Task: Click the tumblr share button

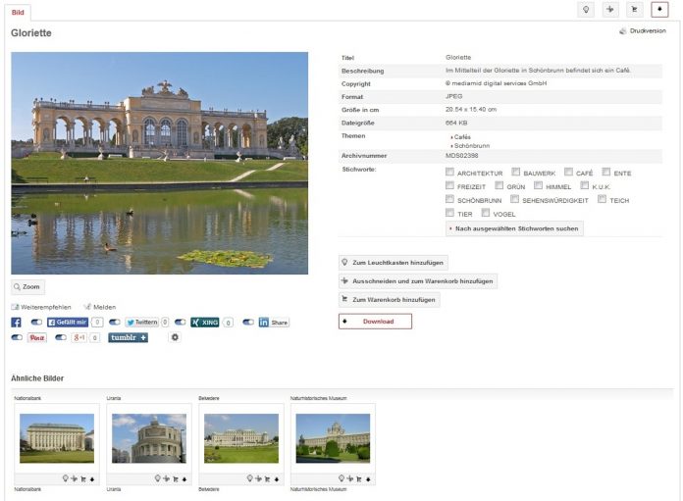Action: pos(128,337)
